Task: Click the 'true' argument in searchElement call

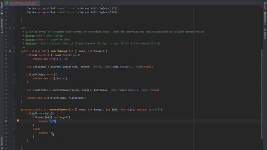Action: pos(147,67)
